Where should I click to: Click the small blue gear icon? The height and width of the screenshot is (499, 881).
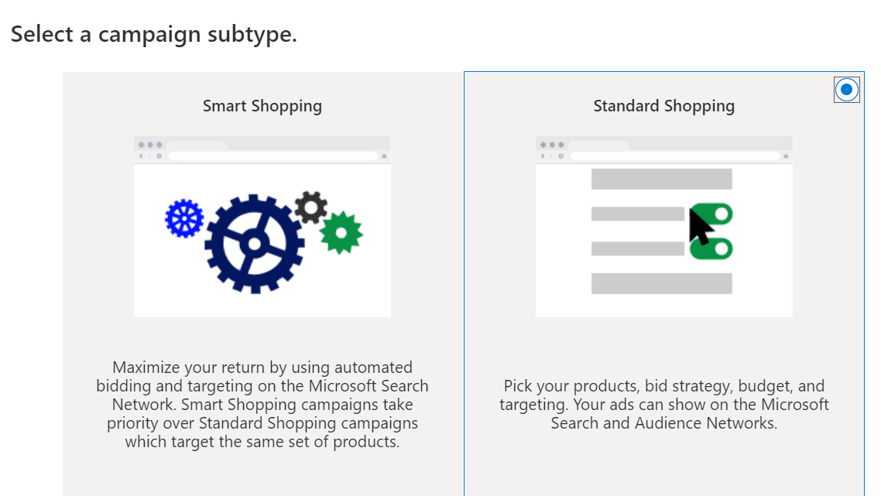pyautogui.click(x=184, y=218)
